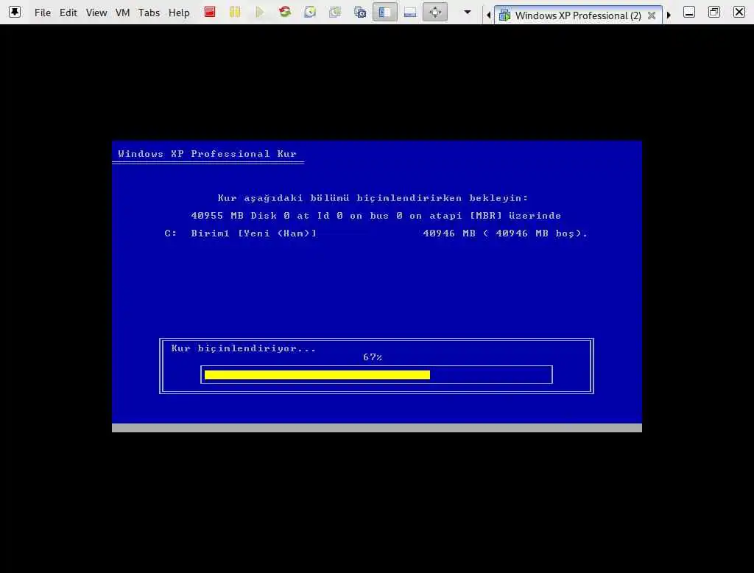Viewport: 754px width, 573px height.
Task: Open the Edit menu
Action: [x=68, y=13]
